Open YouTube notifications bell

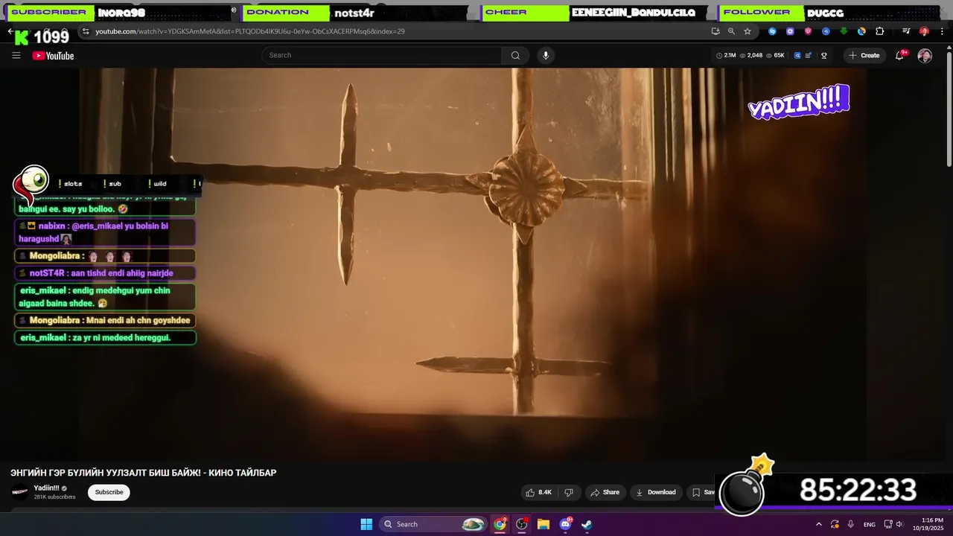(899, 56)
